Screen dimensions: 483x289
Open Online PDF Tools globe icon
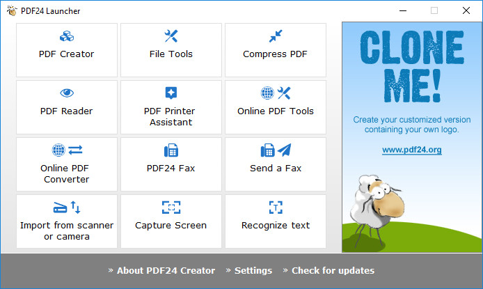(x=267, y=93)
